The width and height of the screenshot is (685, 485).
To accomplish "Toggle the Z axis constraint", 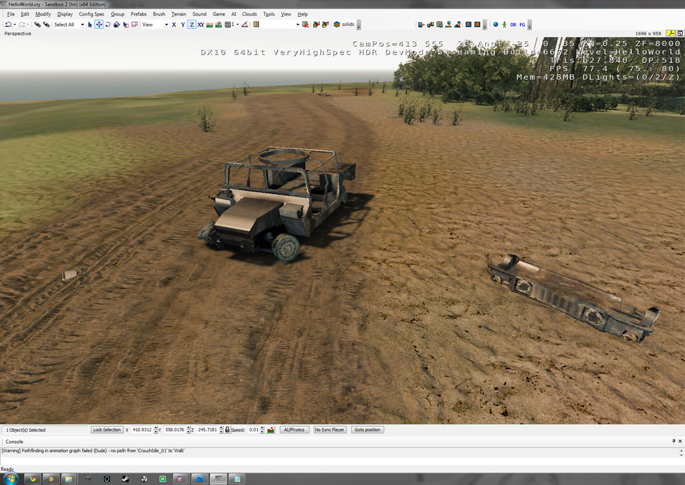I will pos(192,25).
